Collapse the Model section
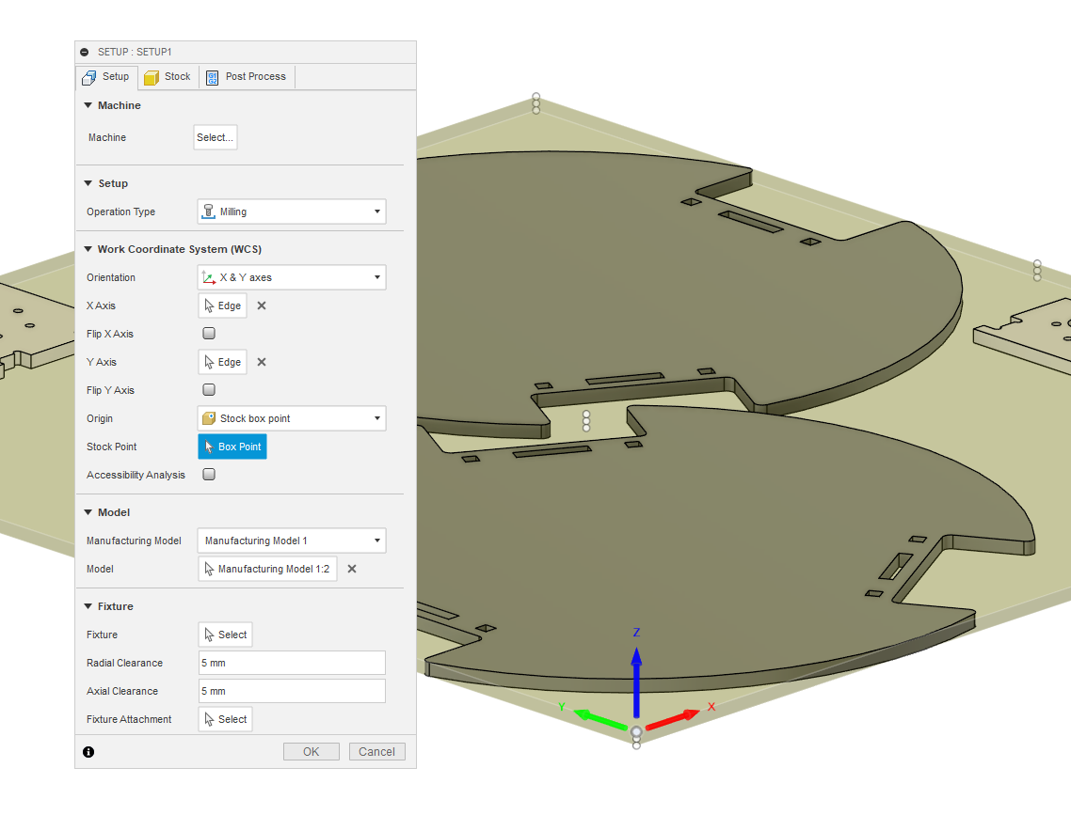 click(88, 512)
